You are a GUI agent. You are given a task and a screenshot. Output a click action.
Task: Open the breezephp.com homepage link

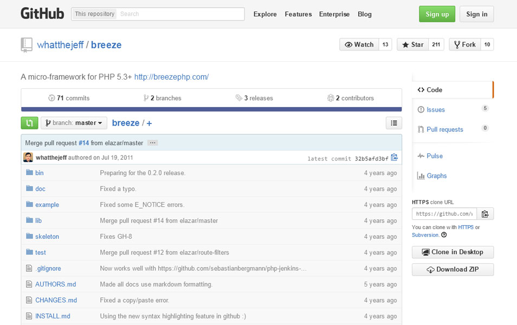171,77
